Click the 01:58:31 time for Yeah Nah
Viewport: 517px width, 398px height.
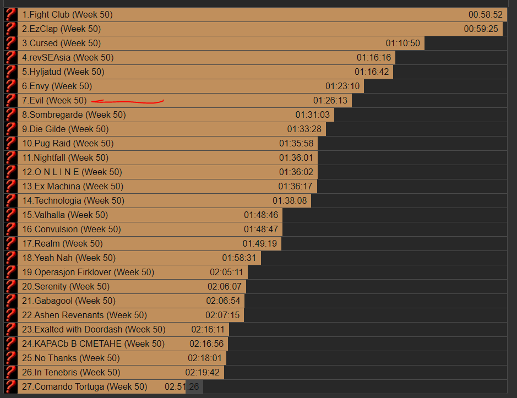point(239,258)
